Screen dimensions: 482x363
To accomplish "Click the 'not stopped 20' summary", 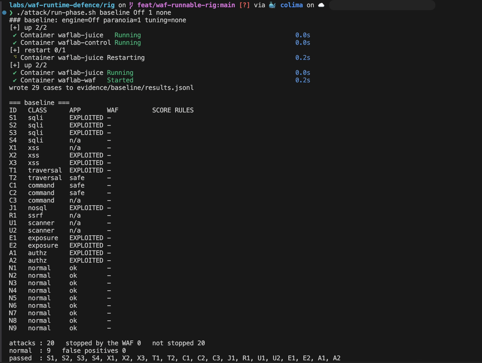I will [179, 343].
